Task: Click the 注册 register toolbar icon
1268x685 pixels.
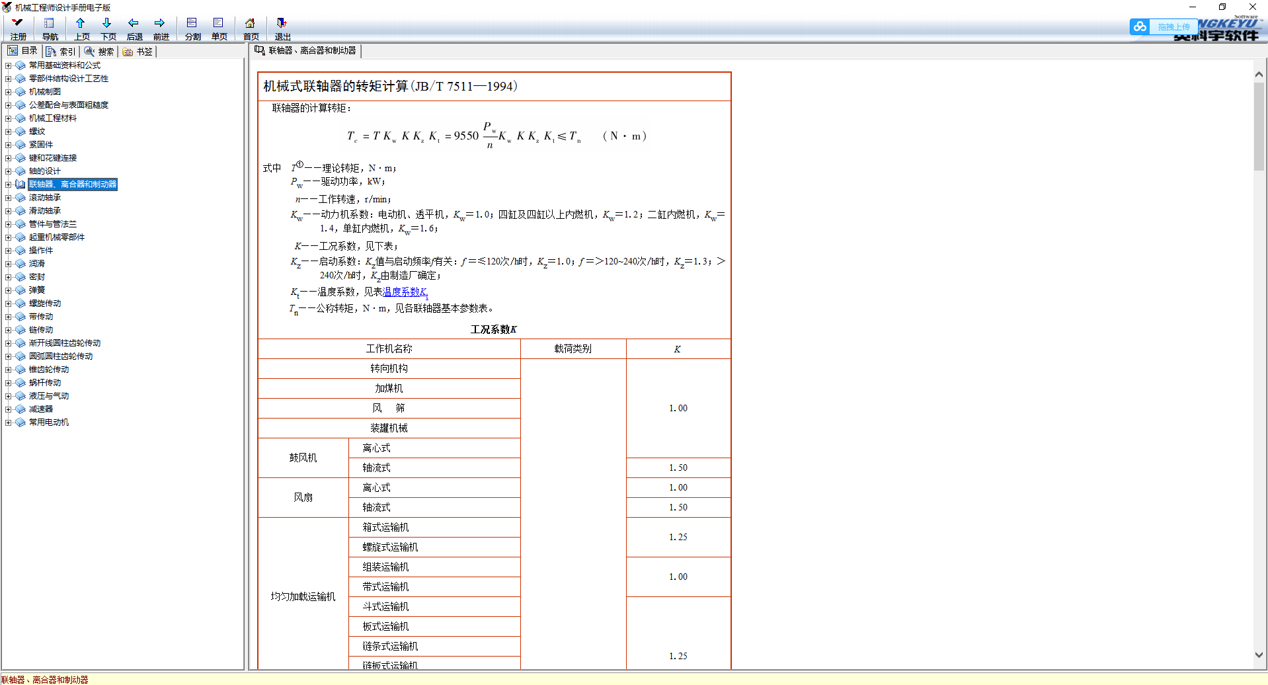Action: pos(18,28)
